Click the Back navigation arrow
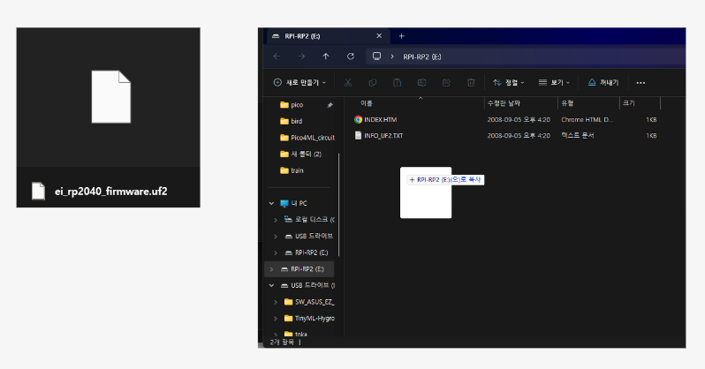The width and height of the screenshot is (705, 369). (x=277, y=56)
